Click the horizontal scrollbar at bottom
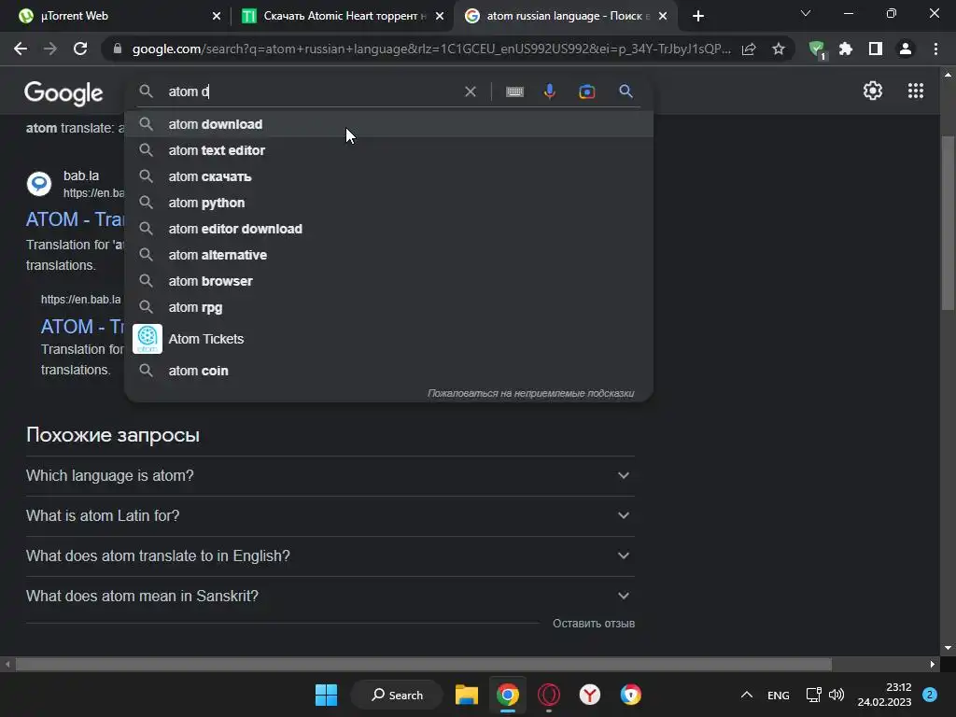The width and height of the screenshot is (956, 717). 424,664
